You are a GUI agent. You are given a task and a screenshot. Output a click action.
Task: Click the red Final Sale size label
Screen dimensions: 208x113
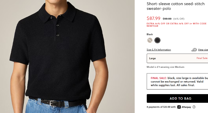[x=202, y=58]
